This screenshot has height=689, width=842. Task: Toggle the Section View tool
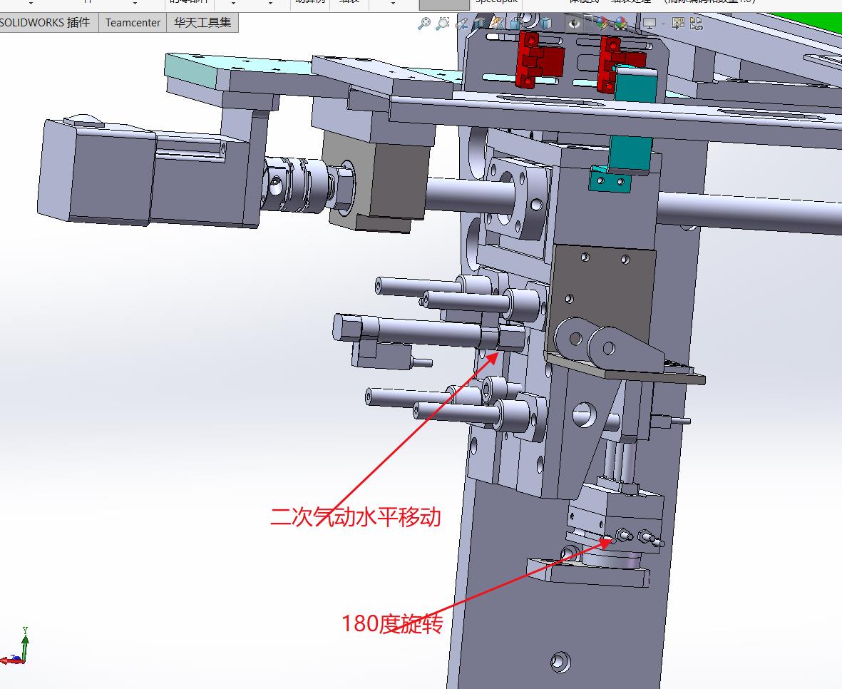480,24
